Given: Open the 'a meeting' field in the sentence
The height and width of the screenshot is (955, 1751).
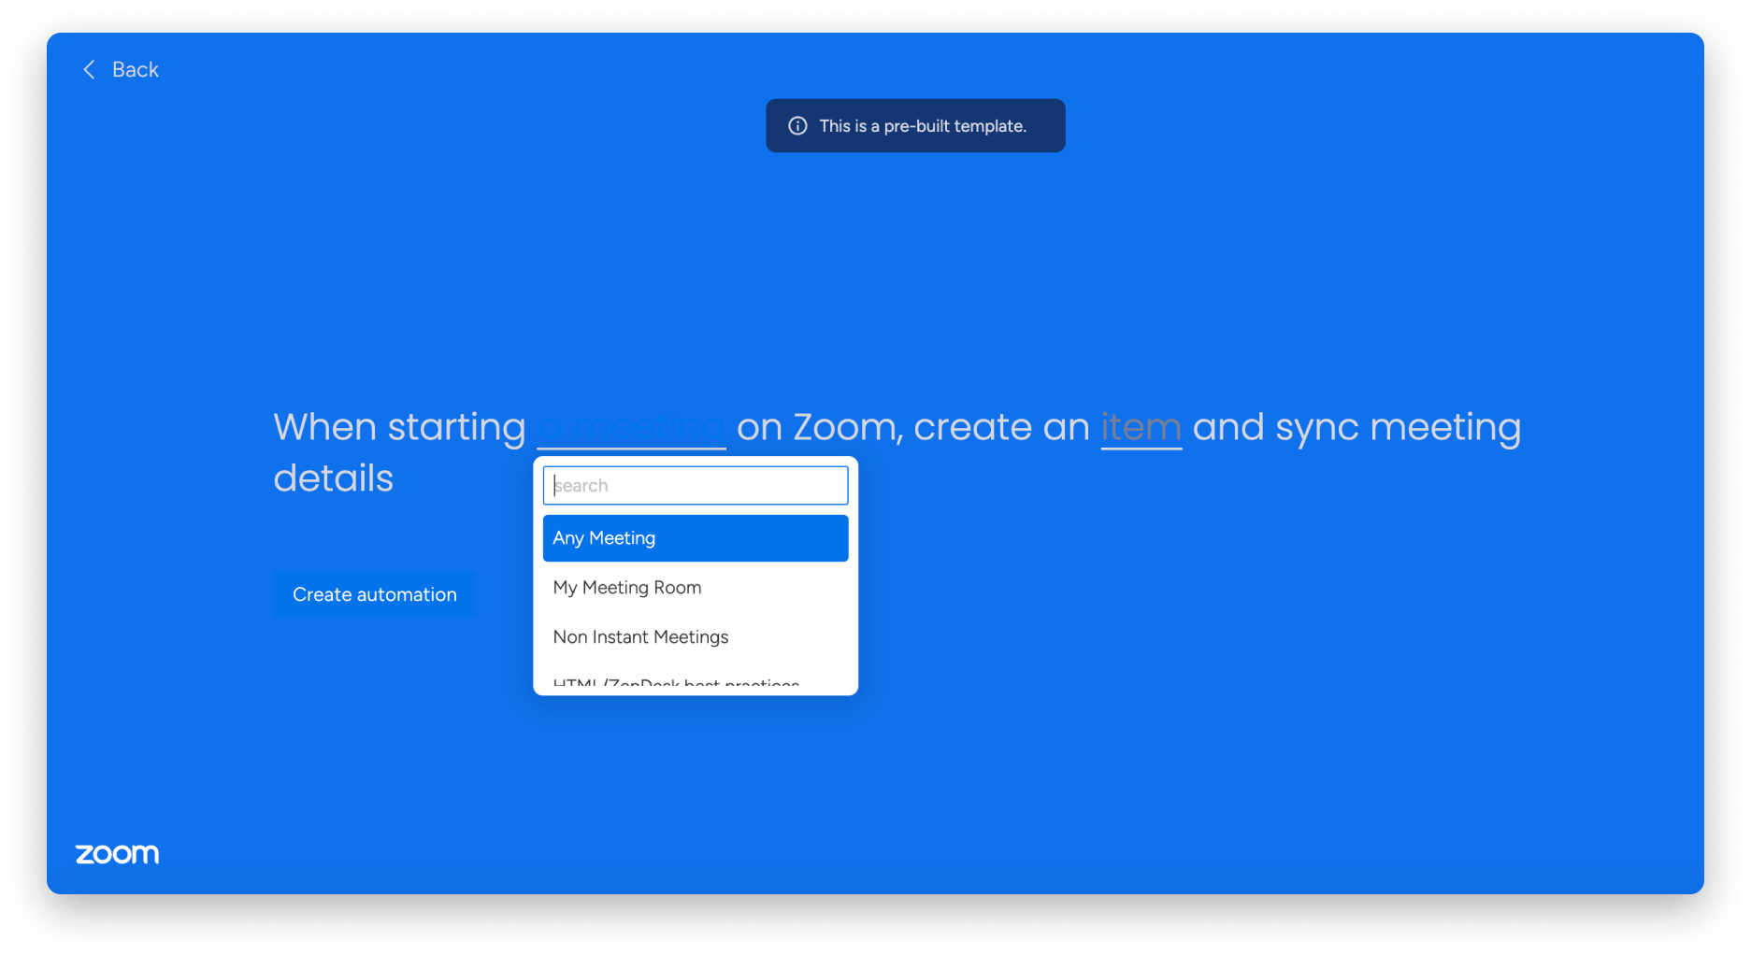Looking at the screenshot, I should click(631, 427).
